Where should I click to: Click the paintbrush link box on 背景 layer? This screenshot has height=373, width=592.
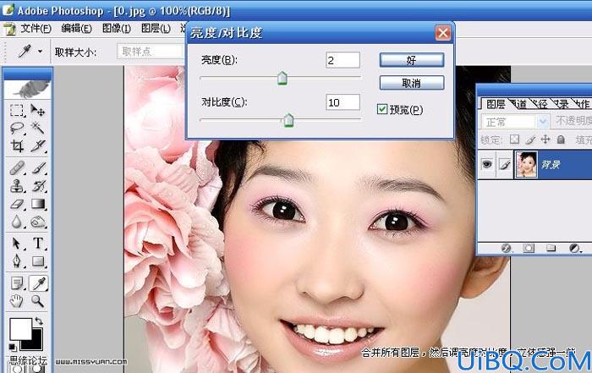505,164
